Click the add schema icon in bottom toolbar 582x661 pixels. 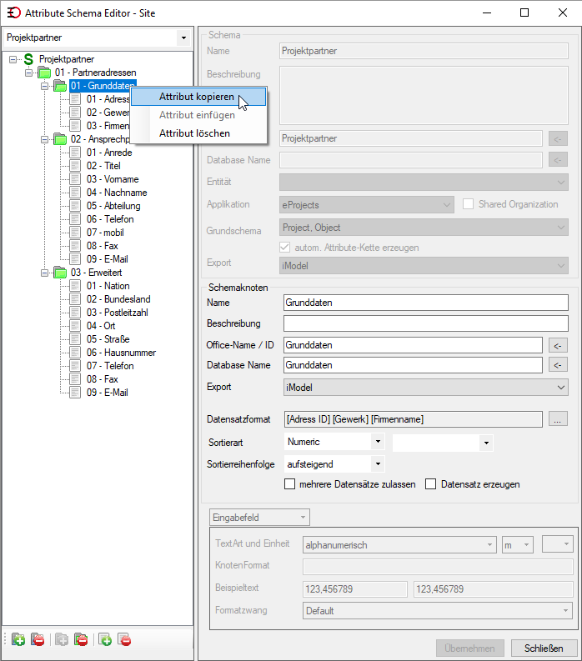click(x=18, y=639)
